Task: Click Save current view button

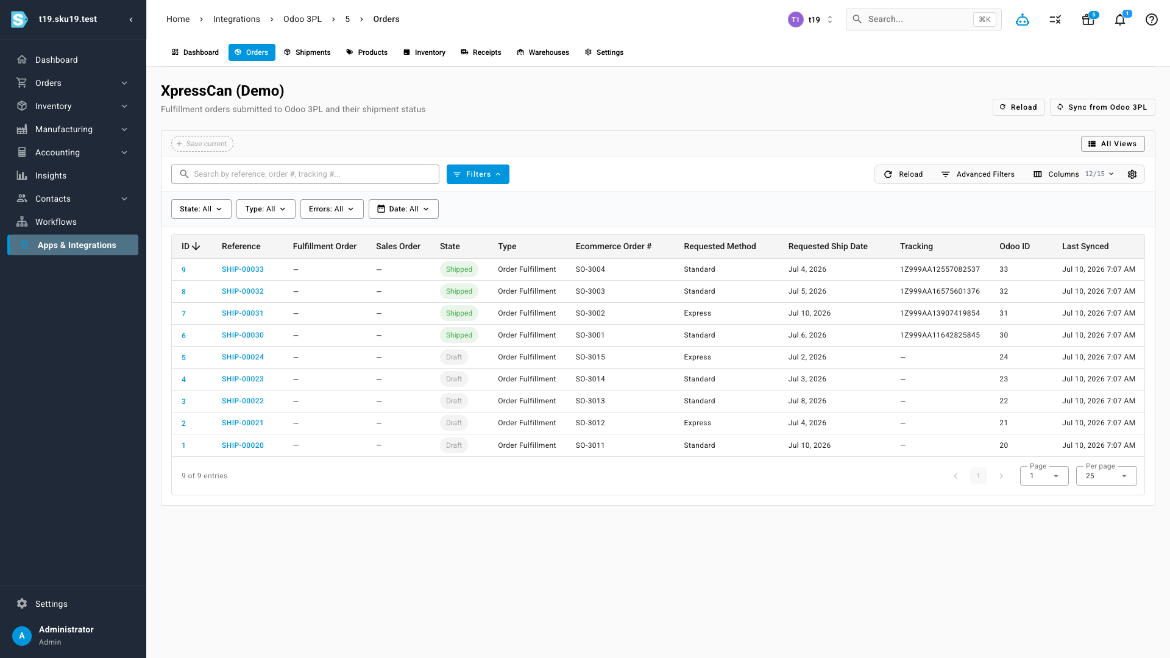Action: (202, 144)
